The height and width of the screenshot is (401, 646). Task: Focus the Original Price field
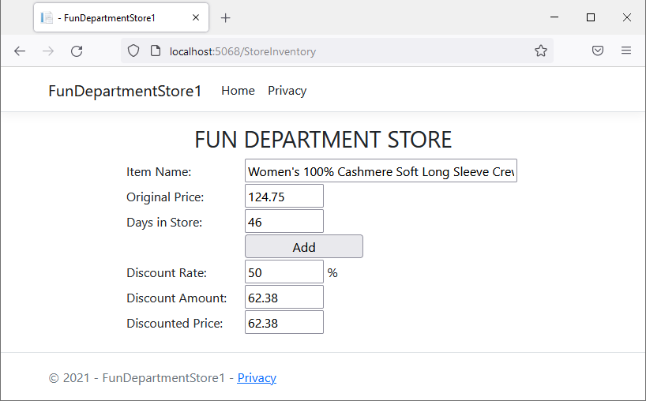[x=284, y=196]
